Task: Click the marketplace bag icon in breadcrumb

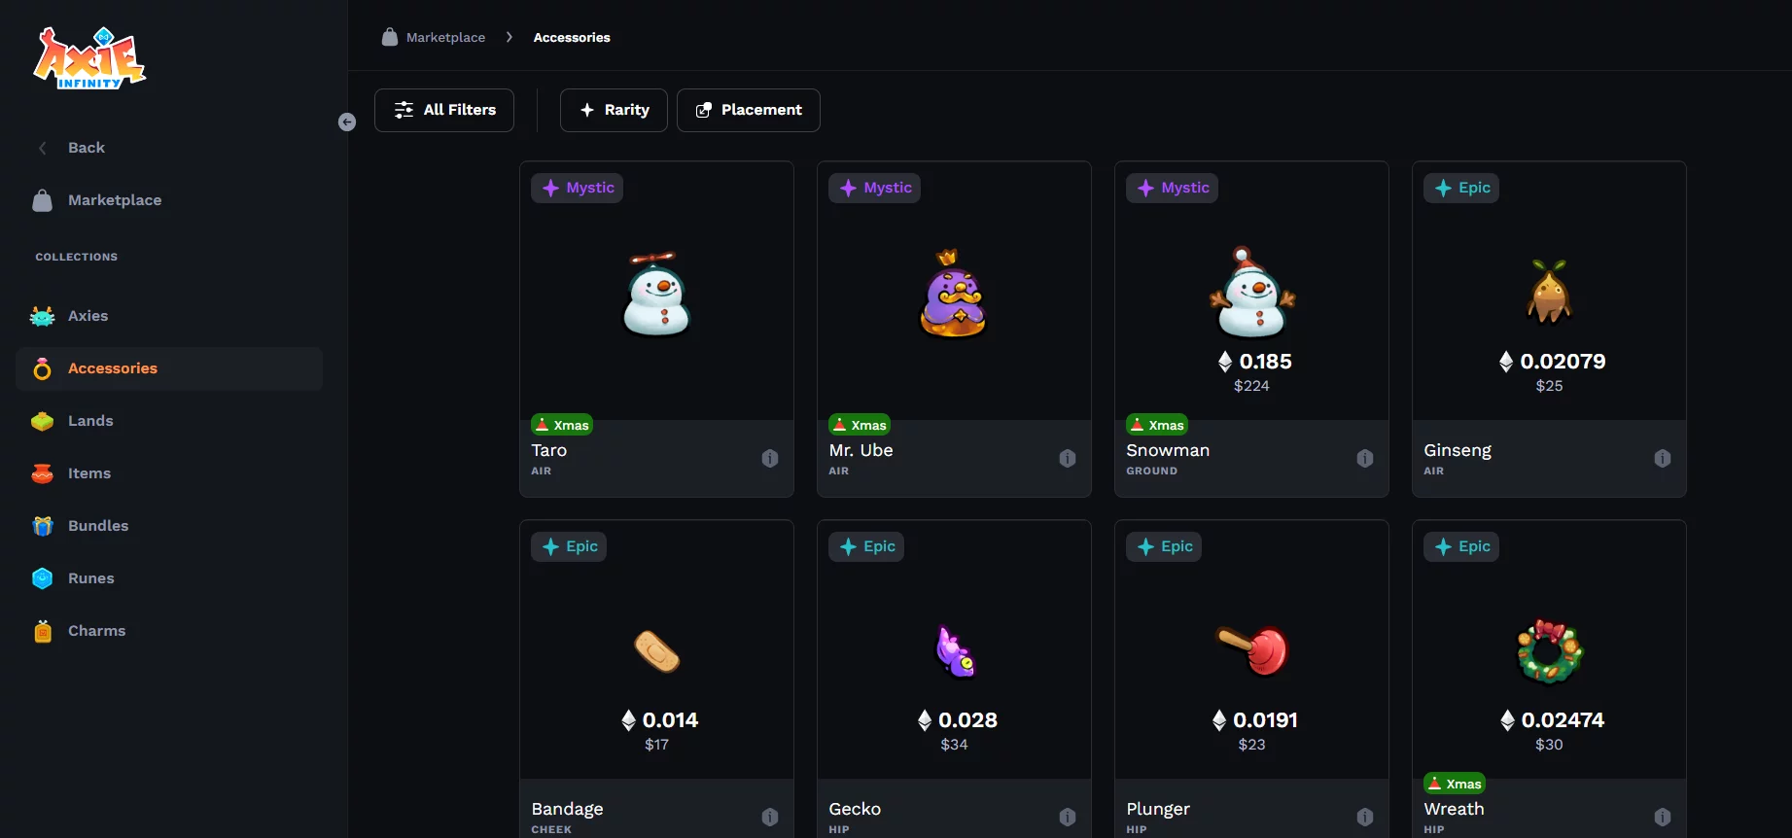Action: 390,37
